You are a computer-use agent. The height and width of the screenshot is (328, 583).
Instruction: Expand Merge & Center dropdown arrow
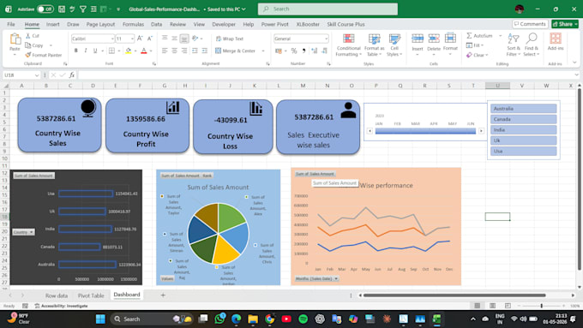coord(263,51)
